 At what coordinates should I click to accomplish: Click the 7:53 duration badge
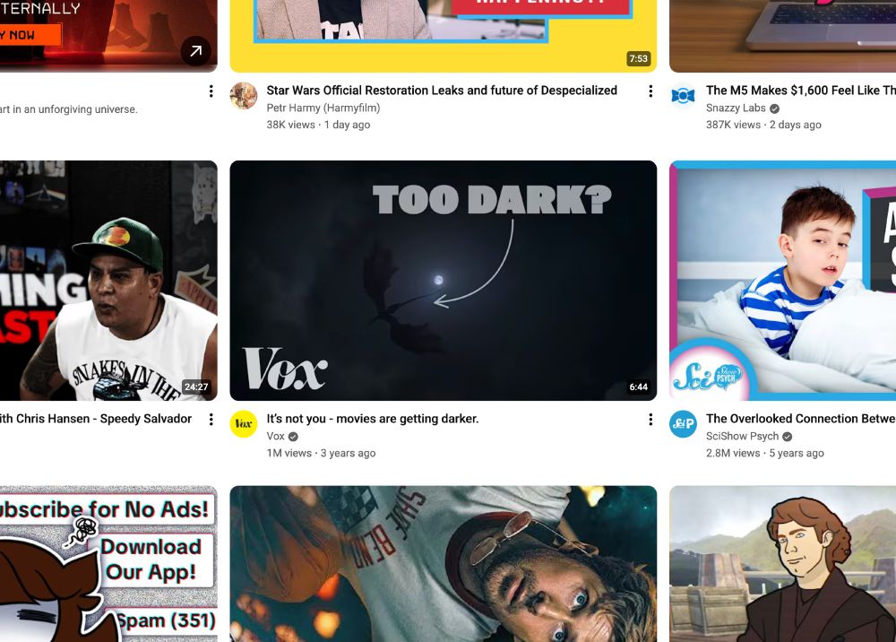(x=638, y=58)
